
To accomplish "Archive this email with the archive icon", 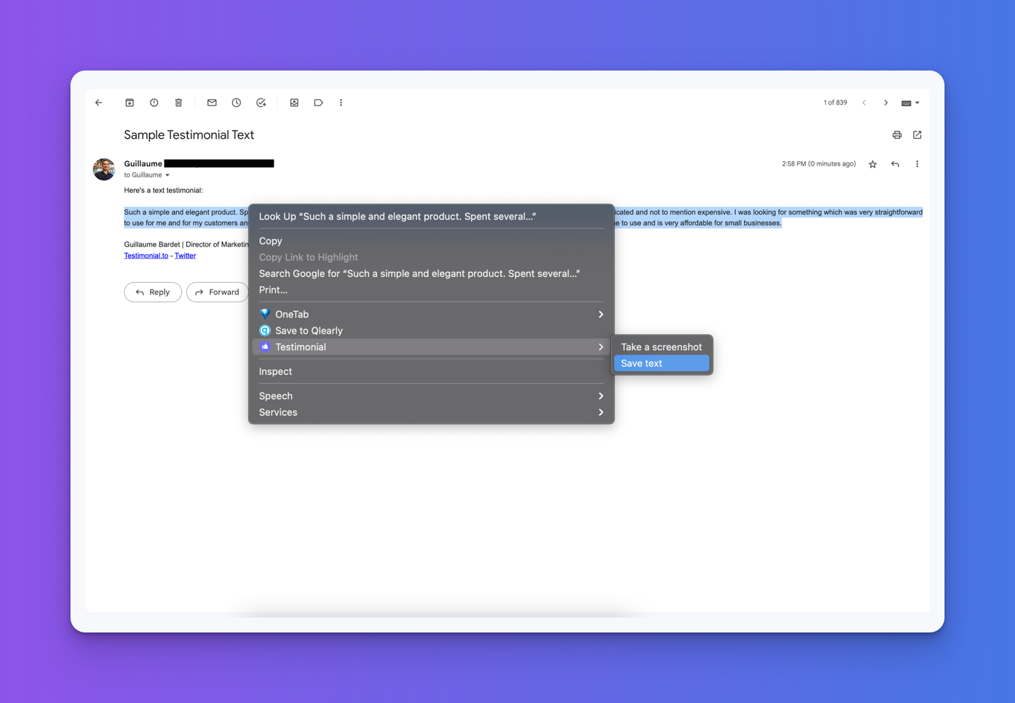I will coord(129,102).
